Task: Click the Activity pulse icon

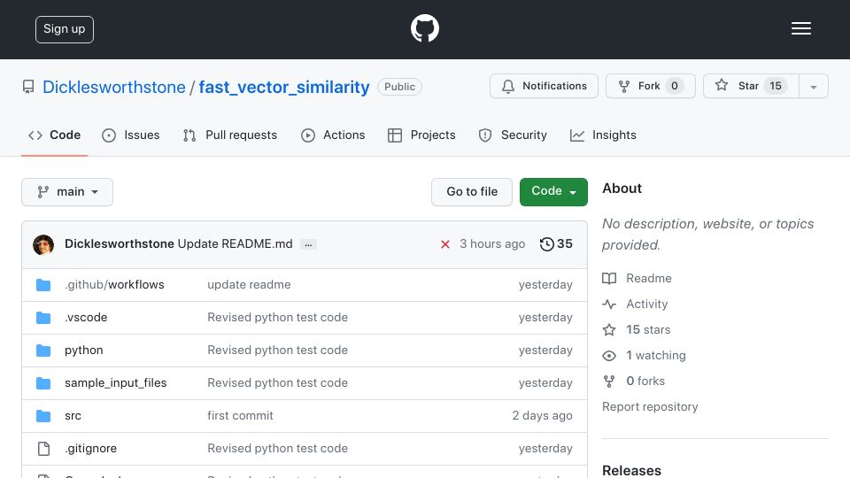Action: [609, 304]
